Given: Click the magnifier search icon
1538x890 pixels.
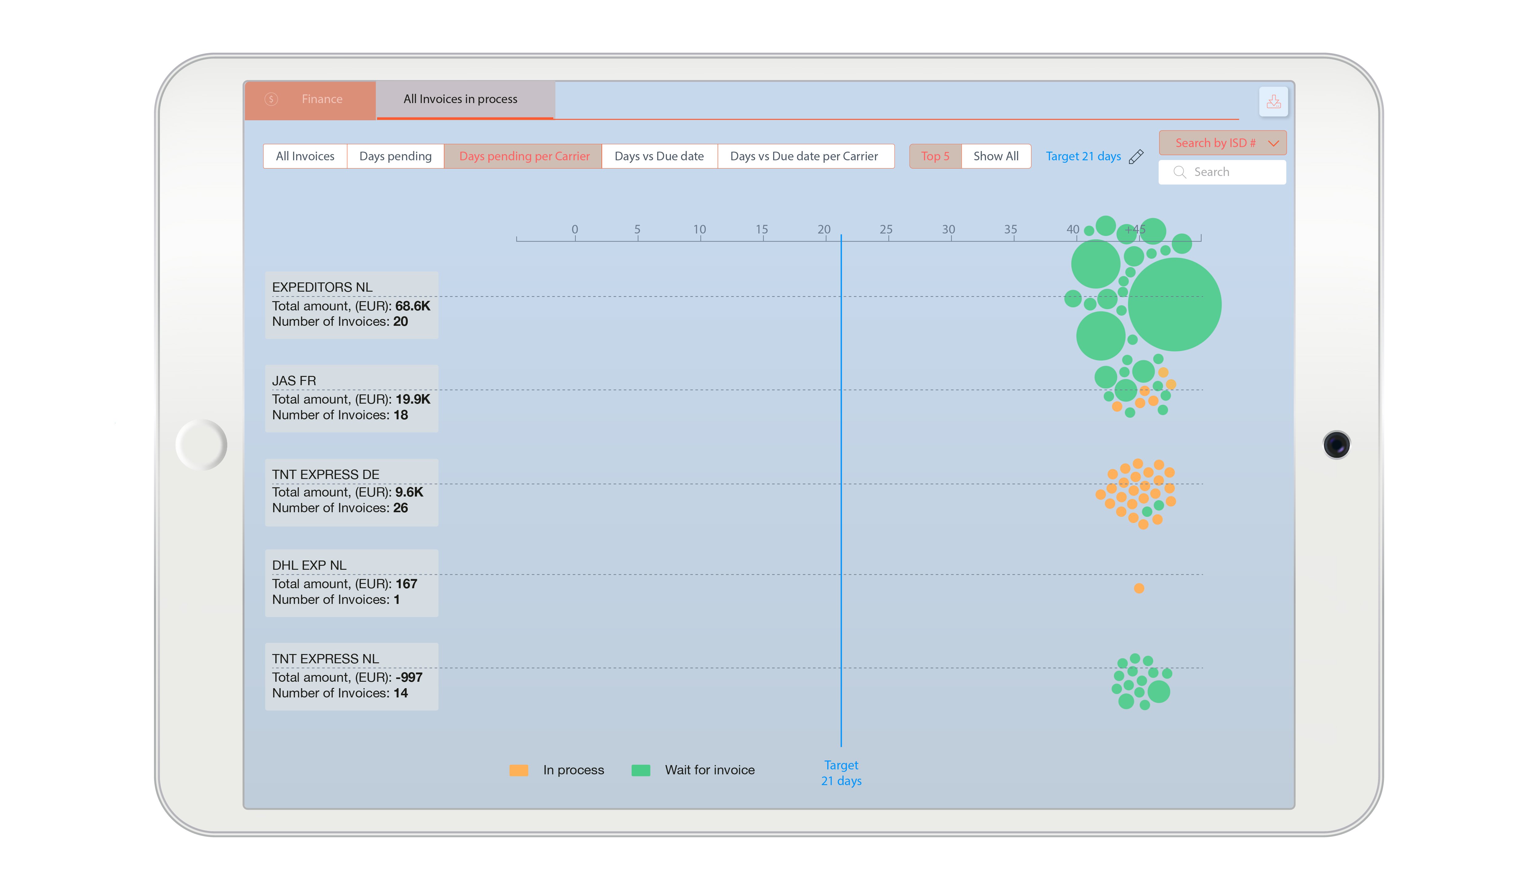Looking at the screenshot, I should click(x=1179, y=172).
